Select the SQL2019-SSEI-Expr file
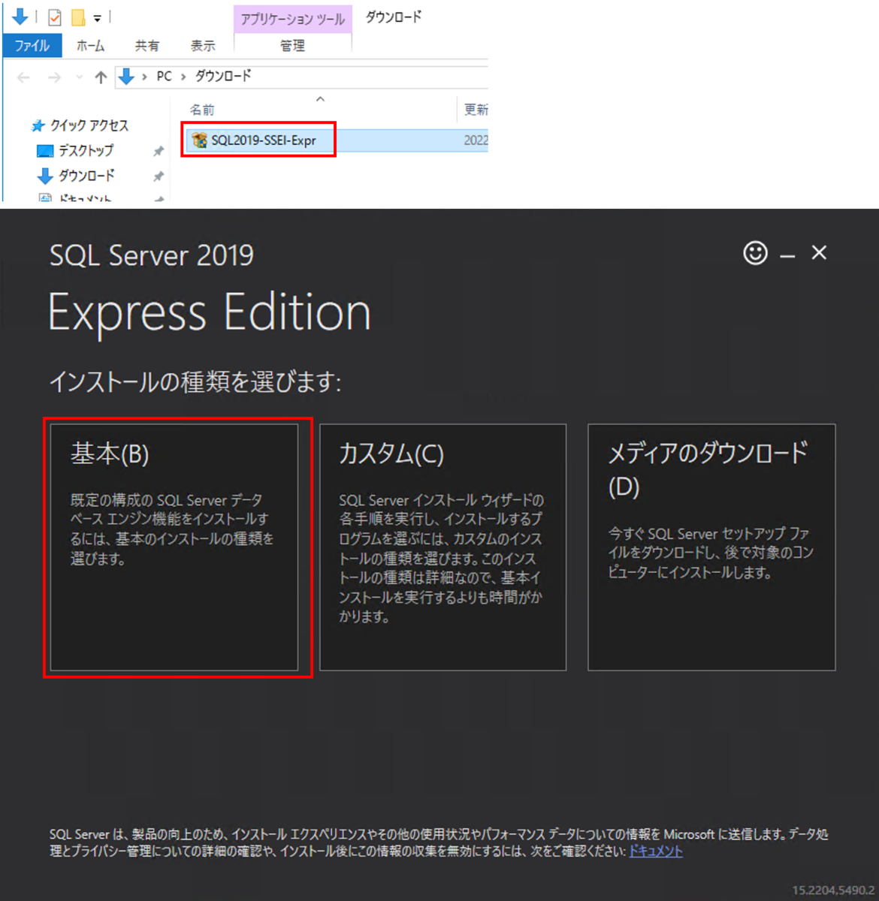The width and height of the screenshot is (879, 901). (x=263, y=140)
